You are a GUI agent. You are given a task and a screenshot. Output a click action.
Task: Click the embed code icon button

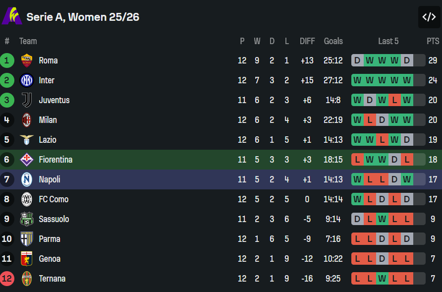(x=429, y=17)
